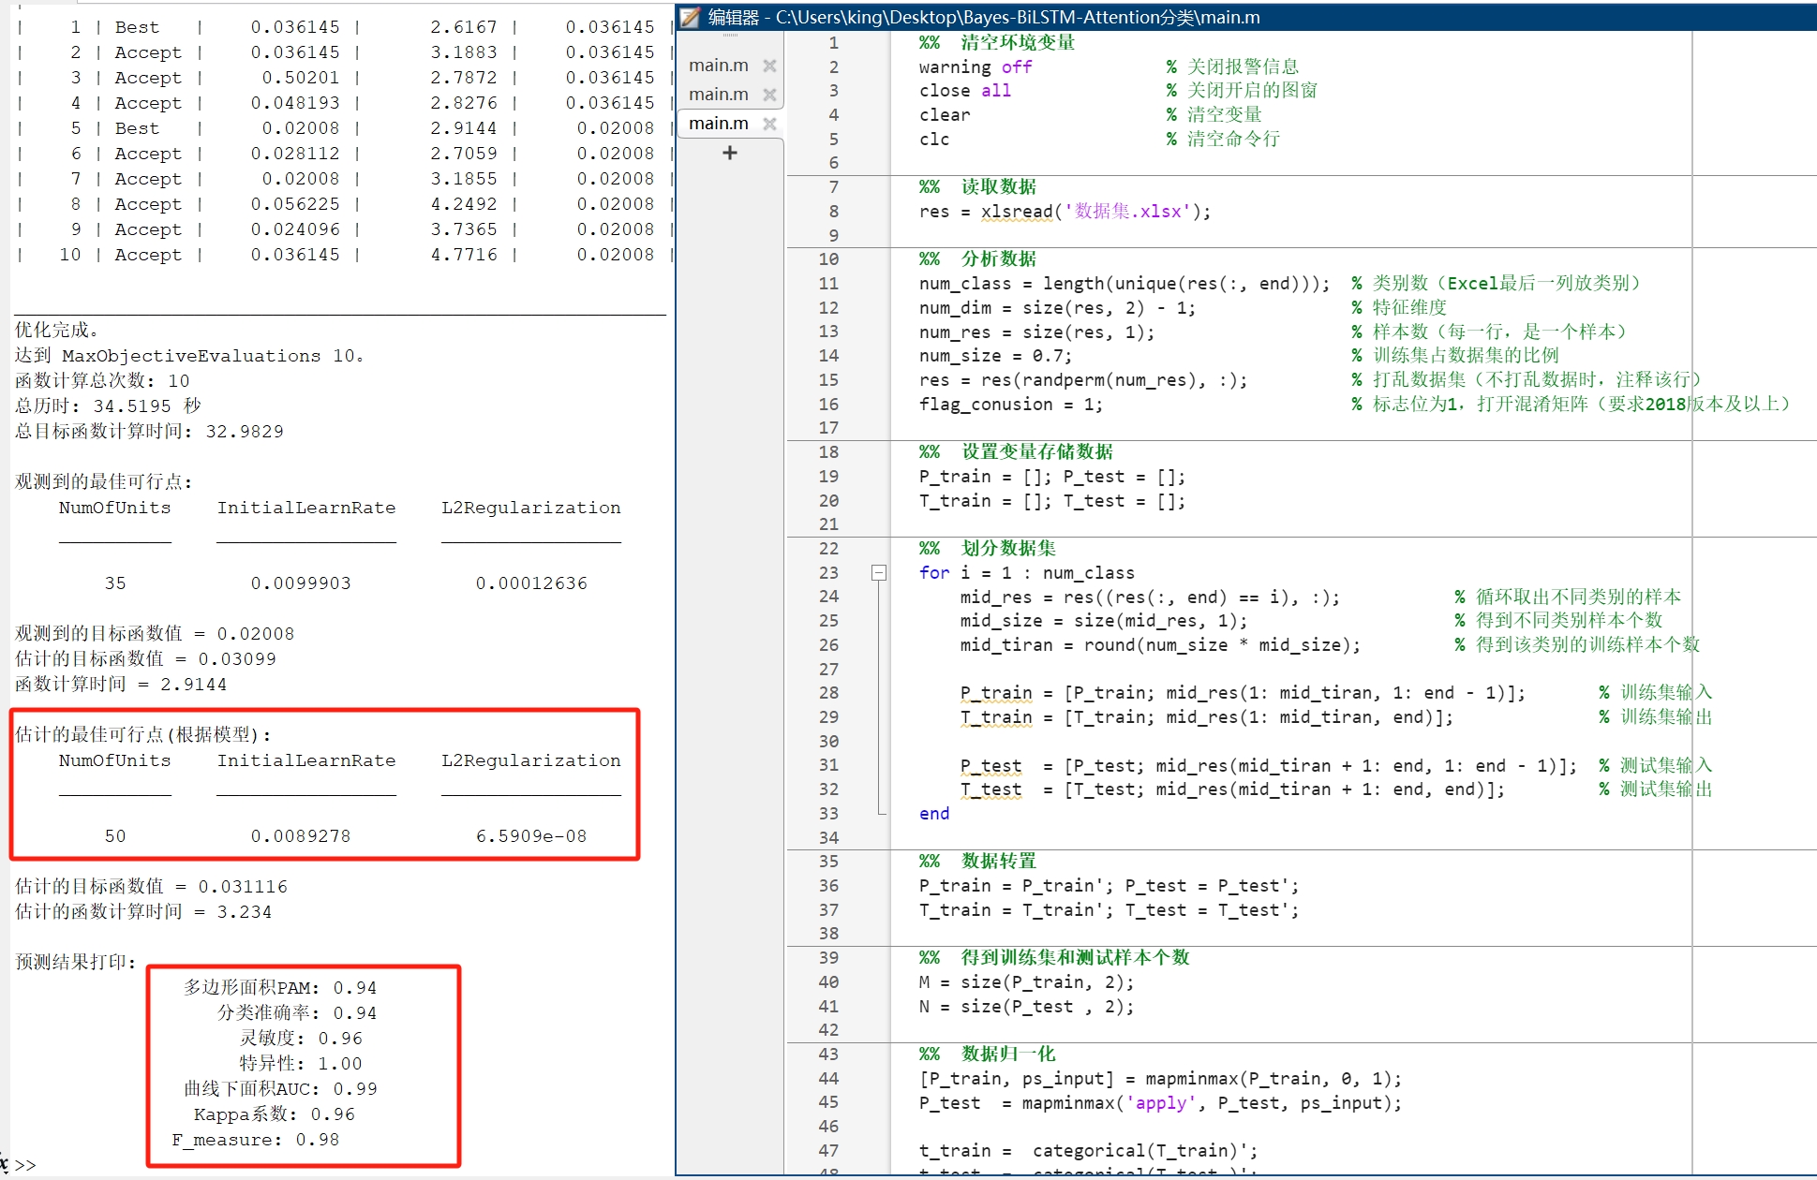Switch to the second main.m tab

coord(719,94)
